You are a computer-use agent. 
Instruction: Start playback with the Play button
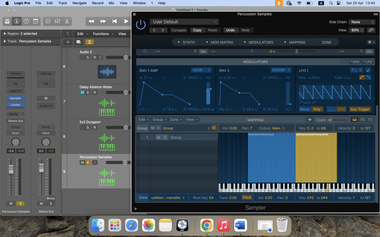(x=126, y=21)
